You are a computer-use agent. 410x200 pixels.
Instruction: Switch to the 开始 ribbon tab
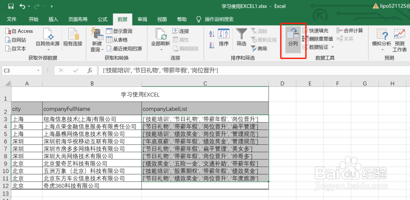(x=34, y=19)
